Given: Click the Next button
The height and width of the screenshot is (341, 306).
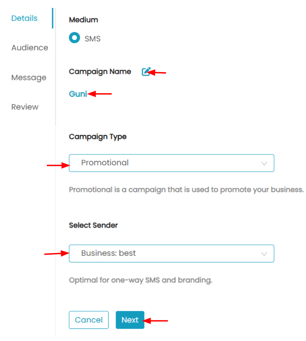Looking at the screenshot, I should coord(130,320).
